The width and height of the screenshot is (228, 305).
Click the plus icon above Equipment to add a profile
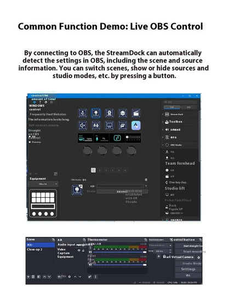pos(31,174)
